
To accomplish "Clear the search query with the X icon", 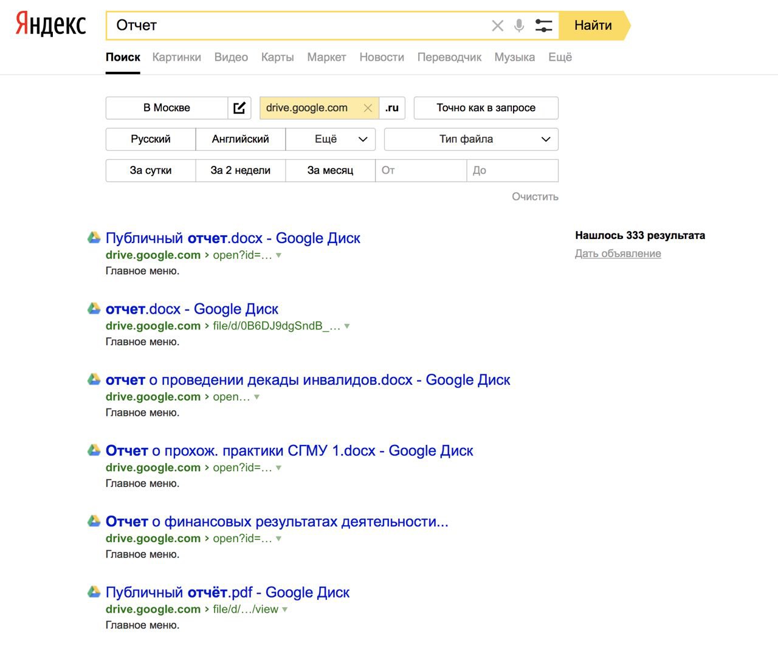I will (497, 26).
